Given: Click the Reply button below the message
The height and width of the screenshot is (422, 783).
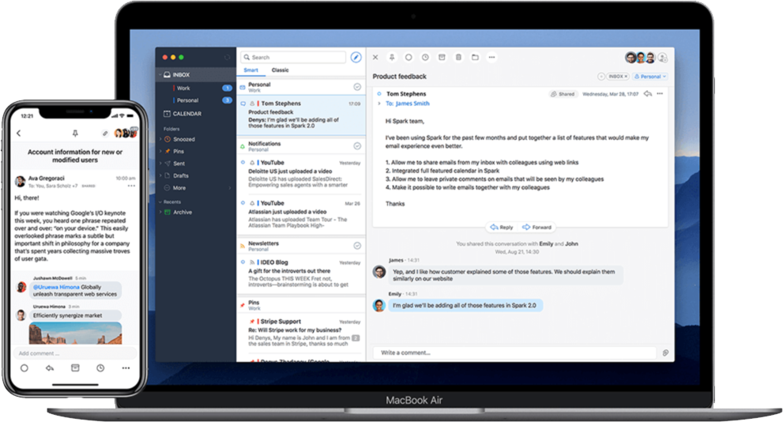Looking at the screenshot, I should tap(502, 228).
